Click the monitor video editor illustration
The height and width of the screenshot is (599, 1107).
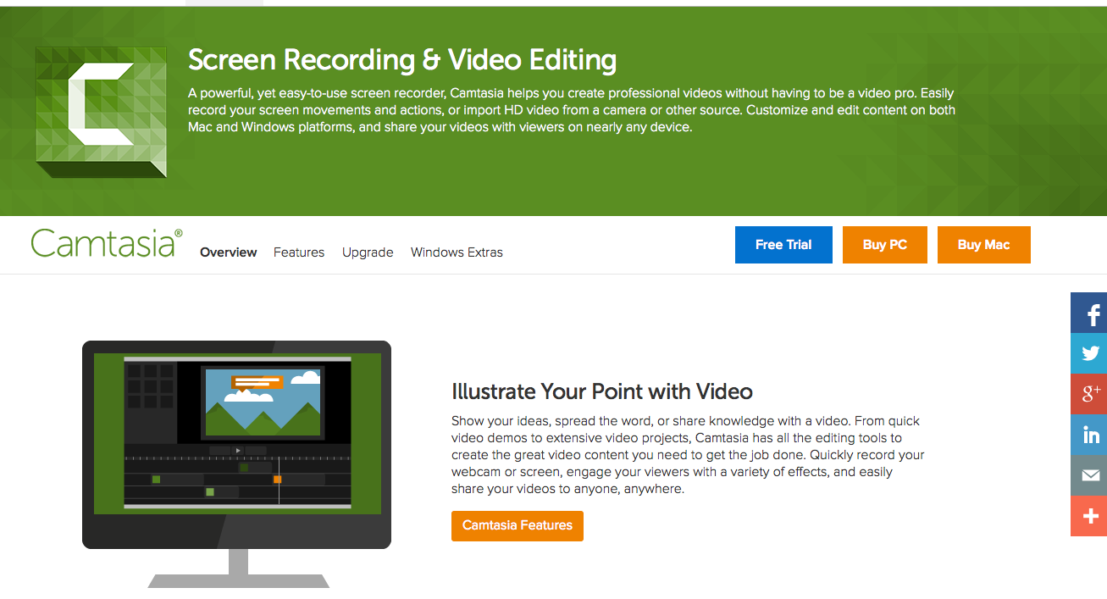(236, 463)
